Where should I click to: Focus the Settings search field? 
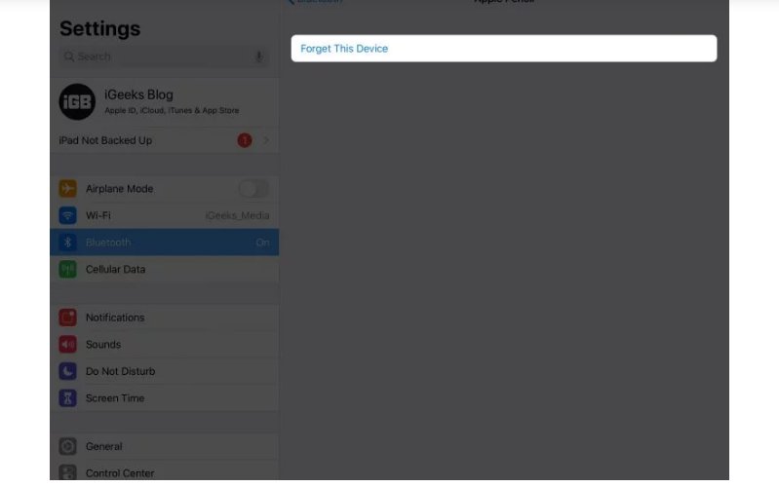(165, 56)
